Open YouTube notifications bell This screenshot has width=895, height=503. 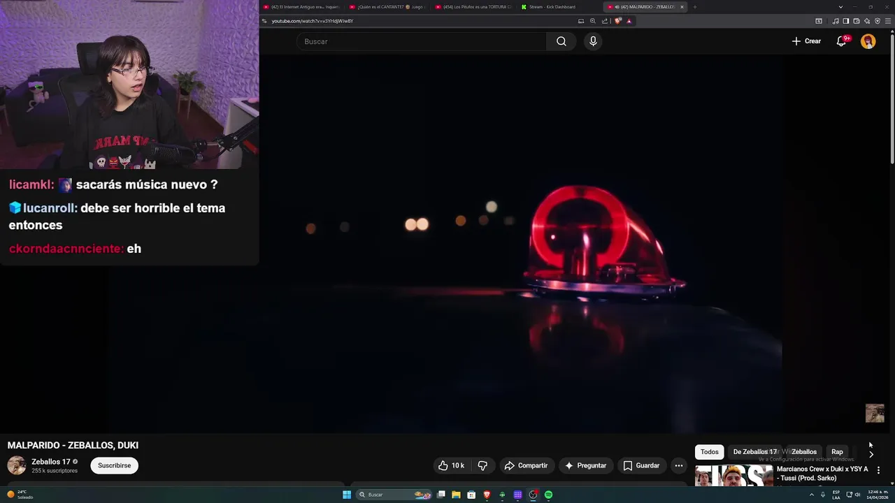click(x=841, y=41)
